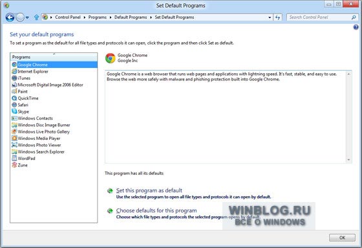
Task: Click the blue help question mark icon
Action: (356, 27)
